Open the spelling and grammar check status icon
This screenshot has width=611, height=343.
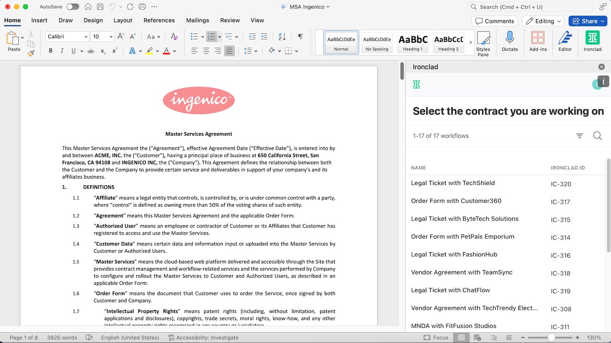click(89, 338)
